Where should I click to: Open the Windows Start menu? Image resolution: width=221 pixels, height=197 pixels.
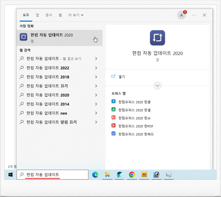pyautogui.click(x=10, y=175)
